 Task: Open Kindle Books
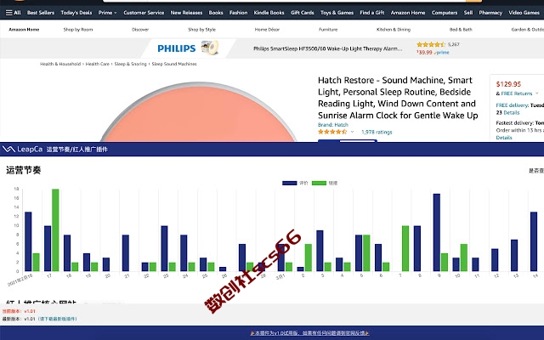(269, 13)
